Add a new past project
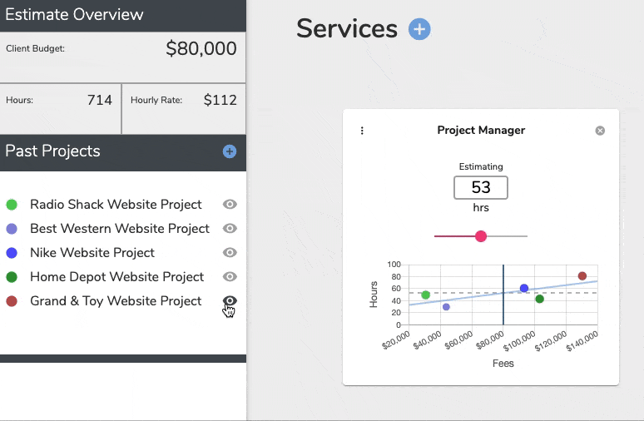The width and height of the screenshot is (644, 421). click(x=230, y=151)
